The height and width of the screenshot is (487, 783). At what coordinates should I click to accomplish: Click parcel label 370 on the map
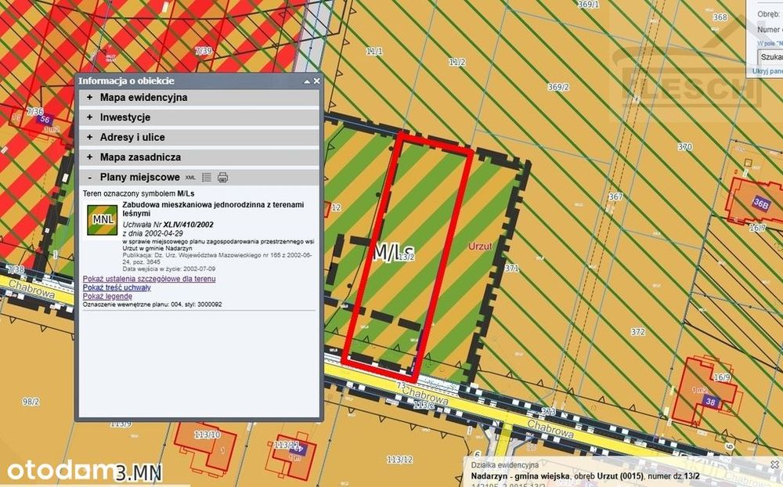click(685, 147)
